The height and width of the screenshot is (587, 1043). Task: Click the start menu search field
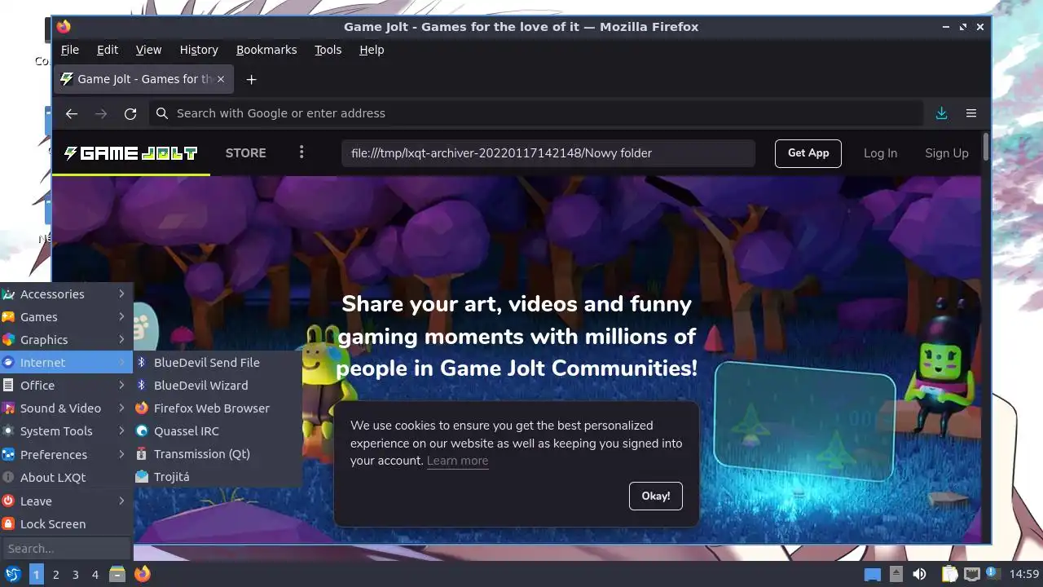pos(66,549)
